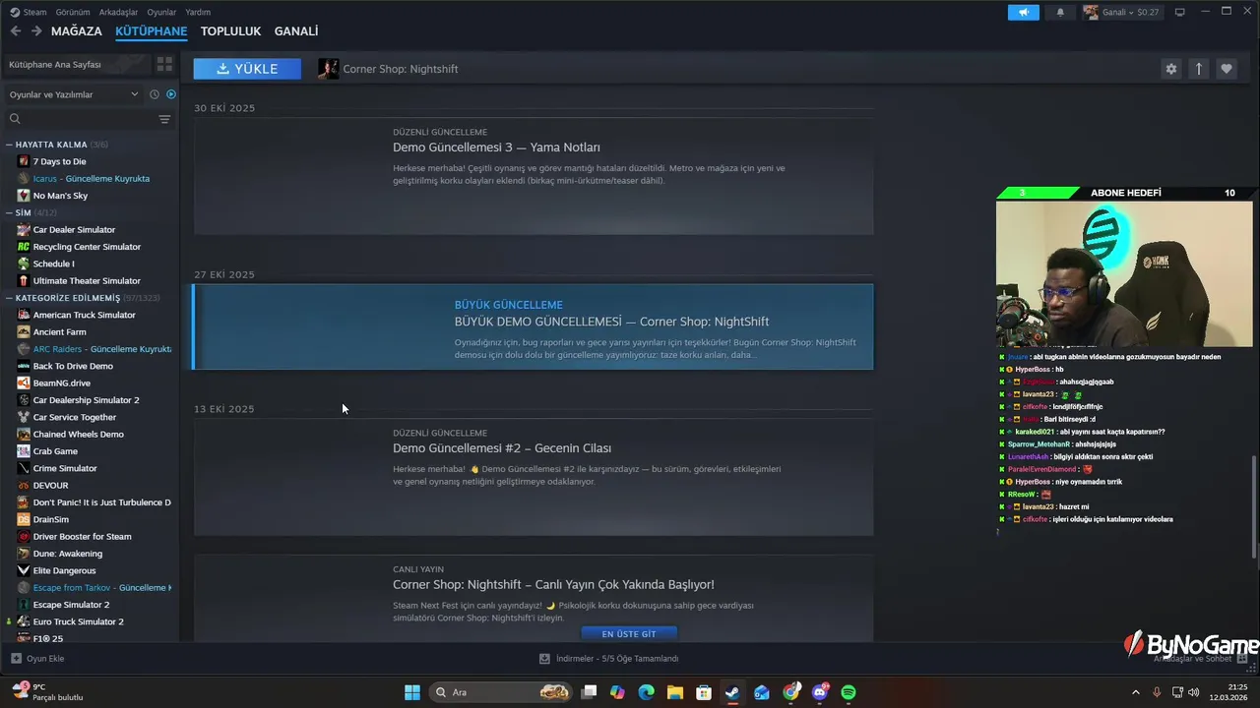The height and width of the screenshot is (708, 1260).
Task: Click the library search field
Action: tap(81, 119)
